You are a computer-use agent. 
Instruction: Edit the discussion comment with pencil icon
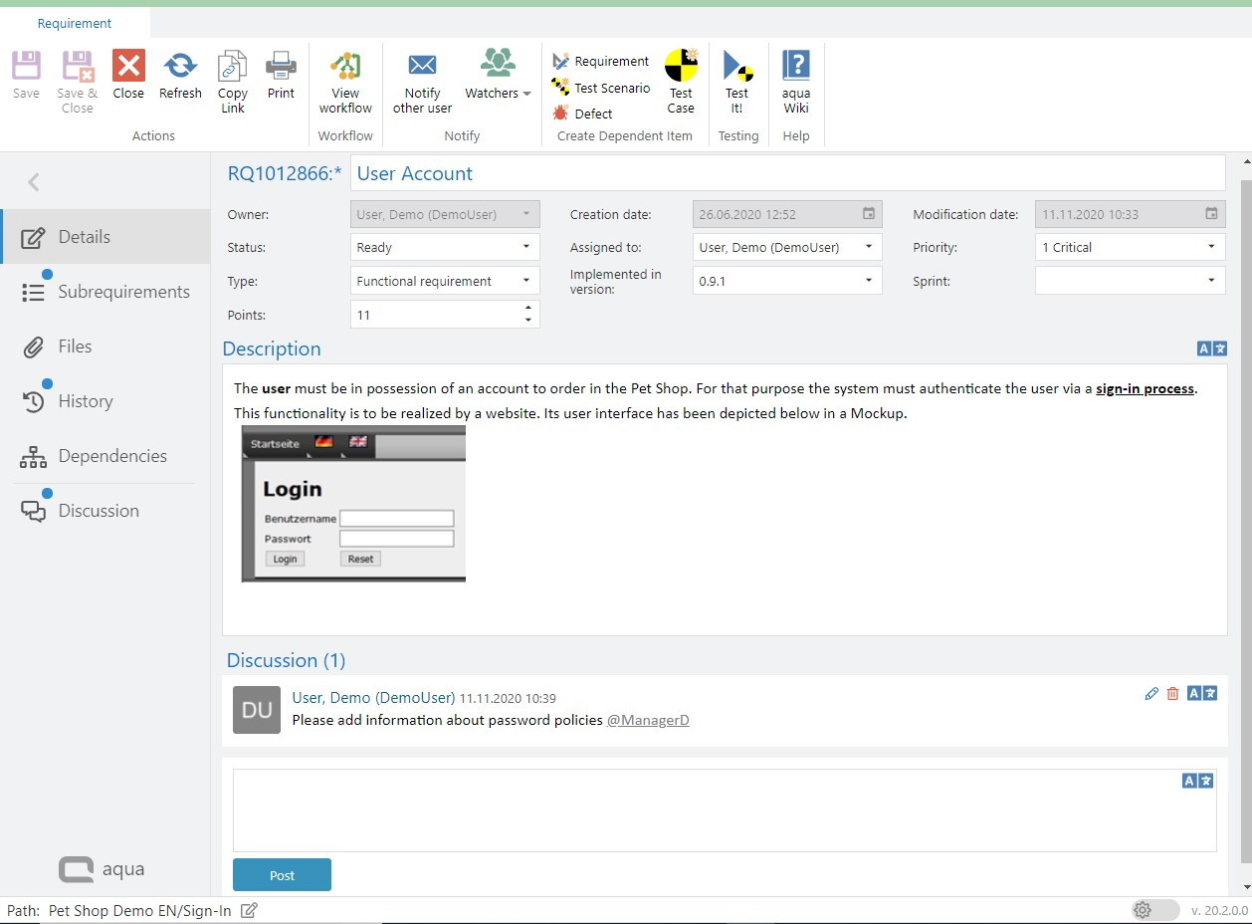1151,694
